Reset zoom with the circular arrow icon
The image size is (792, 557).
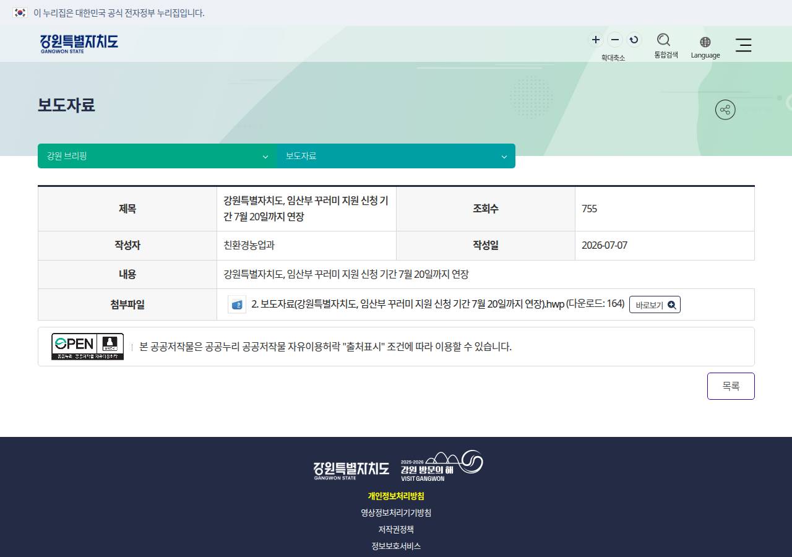pyautogui.click(x=634, y=40)
